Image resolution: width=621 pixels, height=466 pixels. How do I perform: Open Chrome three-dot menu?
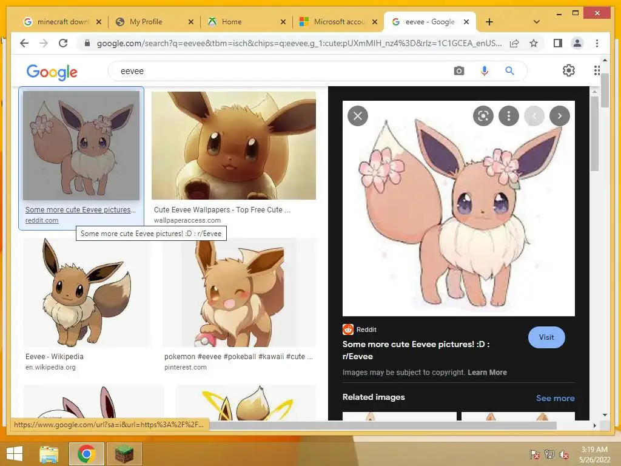point(597,43)
